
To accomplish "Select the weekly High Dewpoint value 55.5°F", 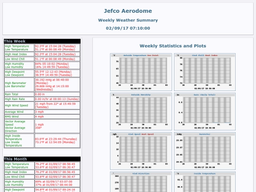I will click(53, 72).
